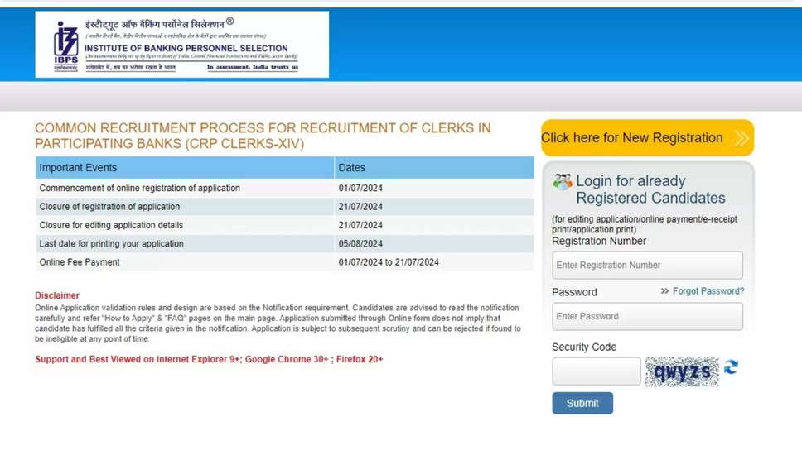
Task: Refresh the security code captcha
Action: pyautogui.click(x=731, y=367)
